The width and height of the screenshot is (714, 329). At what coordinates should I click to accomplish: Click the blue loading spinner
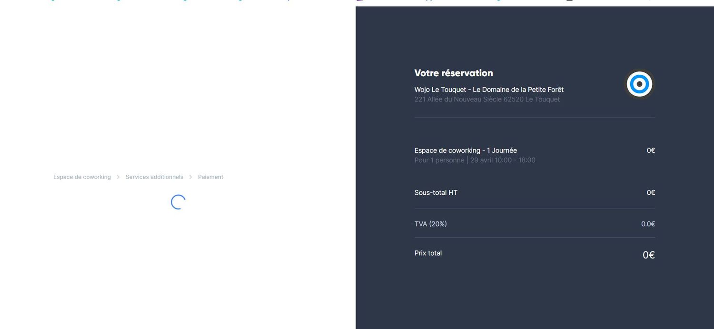(x=178, y=202)
